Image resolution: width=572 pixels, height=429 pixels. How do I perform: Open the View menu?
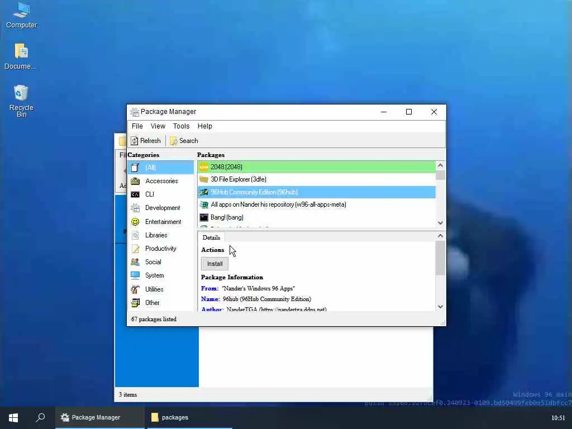158,126
